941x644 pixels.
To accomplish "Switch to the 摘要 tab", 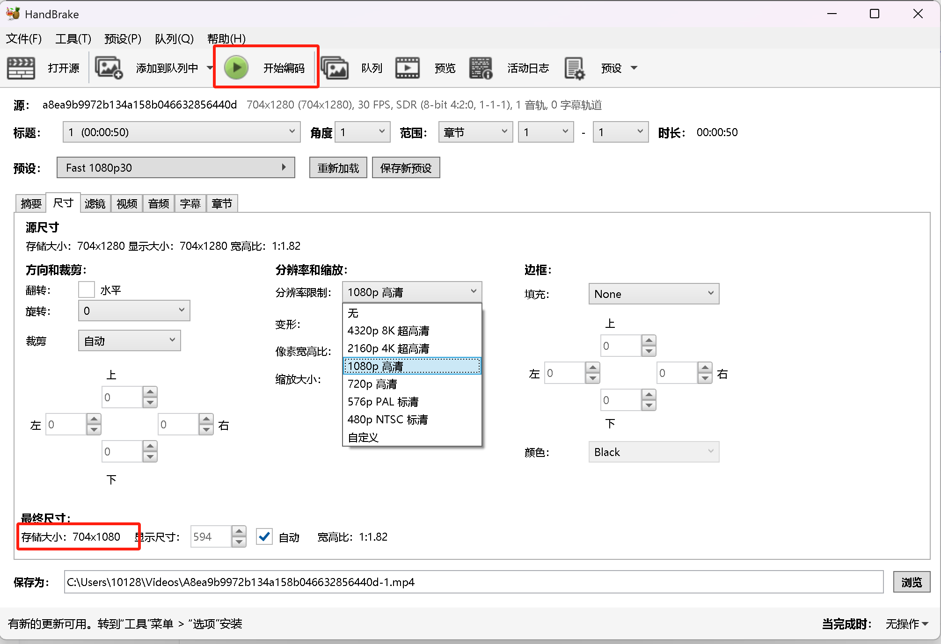I will (31, 203).
